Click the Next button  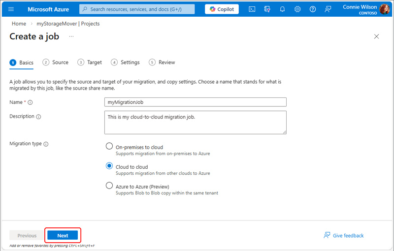click(63, 235)
